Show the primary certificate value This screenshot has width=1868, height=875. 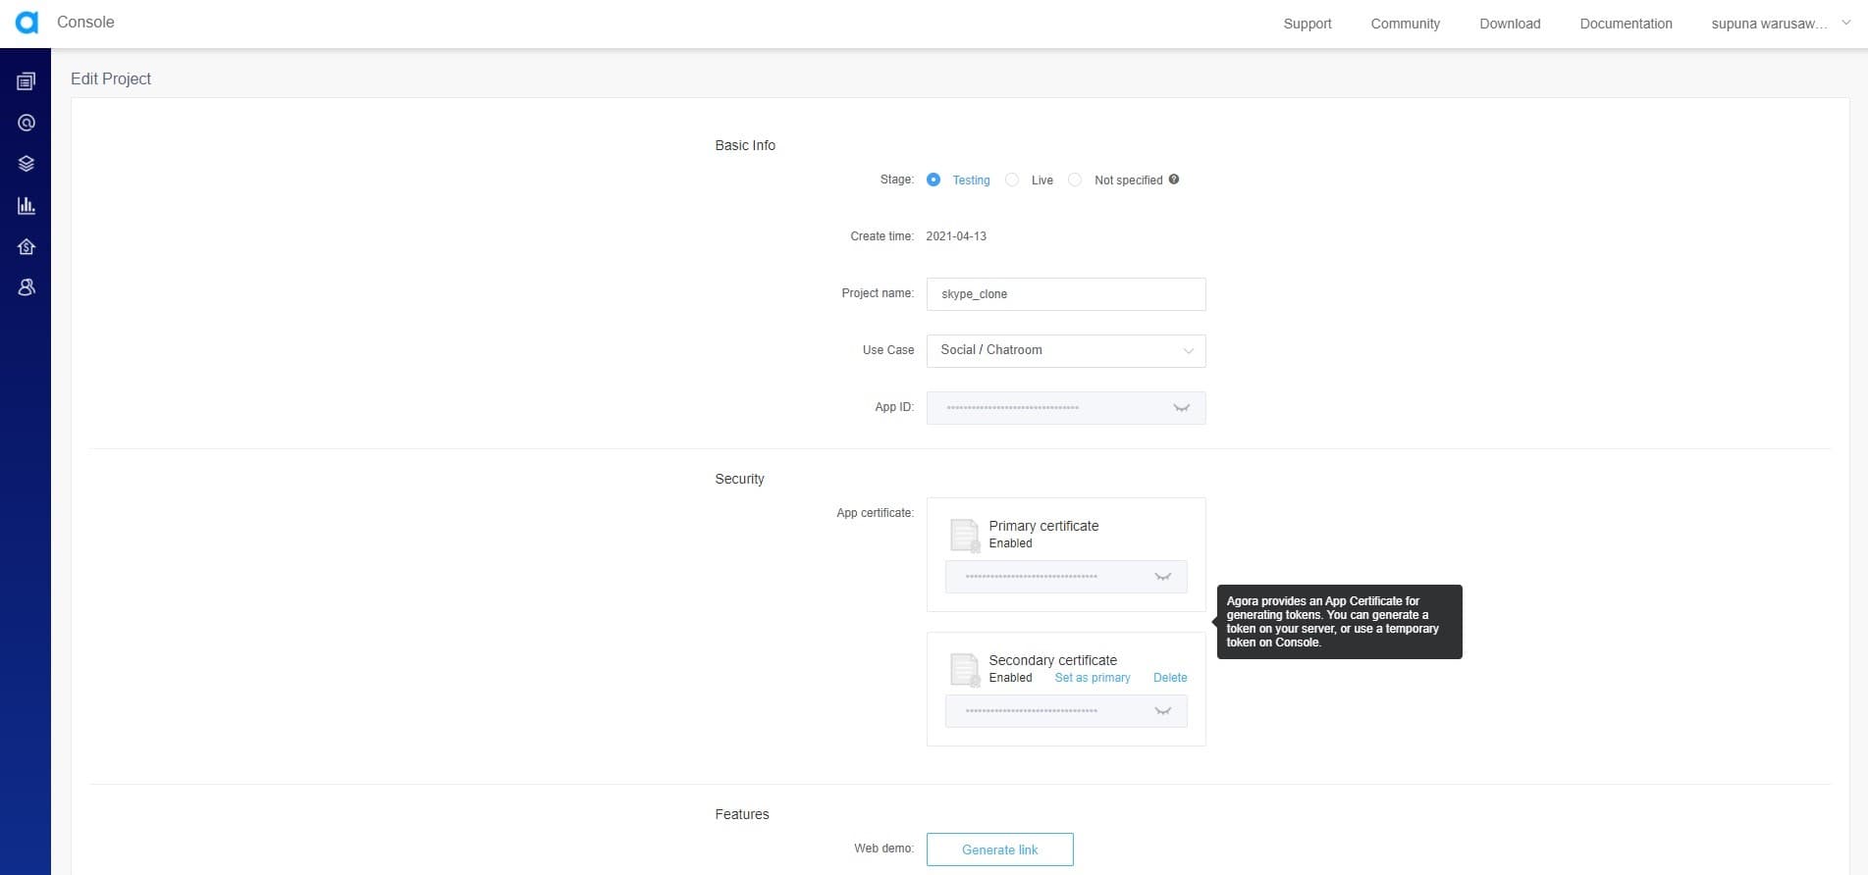[x=1162, y=577]
